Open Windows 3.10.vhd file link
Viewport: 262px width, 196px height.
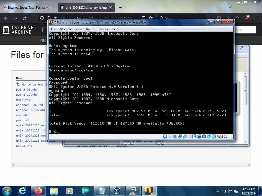[30, 110]
